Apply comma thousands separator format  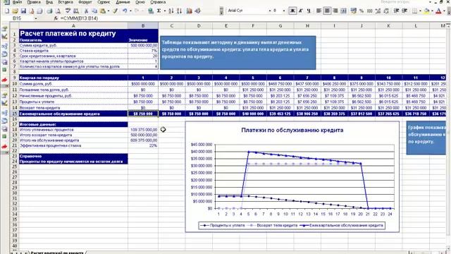click(370, 11)
